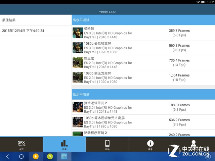Open the 1080p ALU 2 Offscreen thumbnail
The height and width of the screenshot is (161, 215).
click(78, 122)
